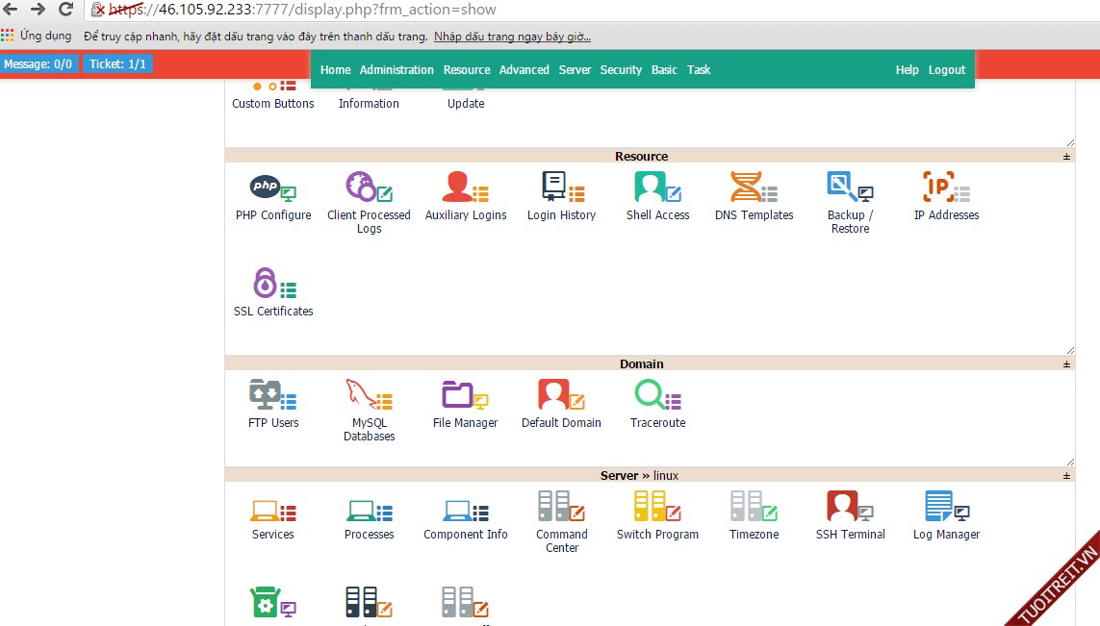This screenshot has width=1100, height=626.
Task: Open Client Processed Logs
Action: [x=369, y=188]
